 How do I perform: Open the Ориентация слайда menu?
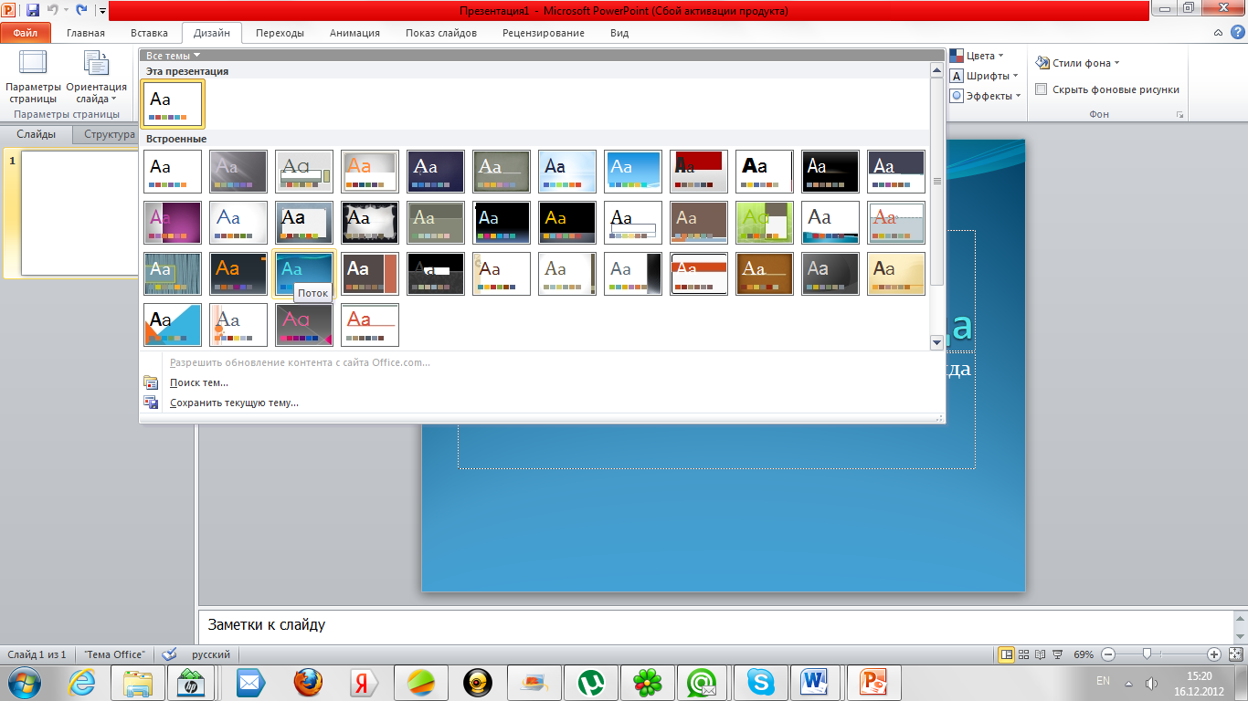coord(96,77)
